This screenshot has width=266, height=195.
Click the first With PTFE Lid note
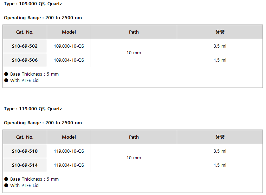coord(24,81)
